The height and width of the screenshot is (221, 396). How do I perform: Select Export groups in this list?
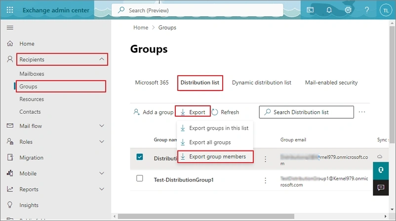click(215, 128)
